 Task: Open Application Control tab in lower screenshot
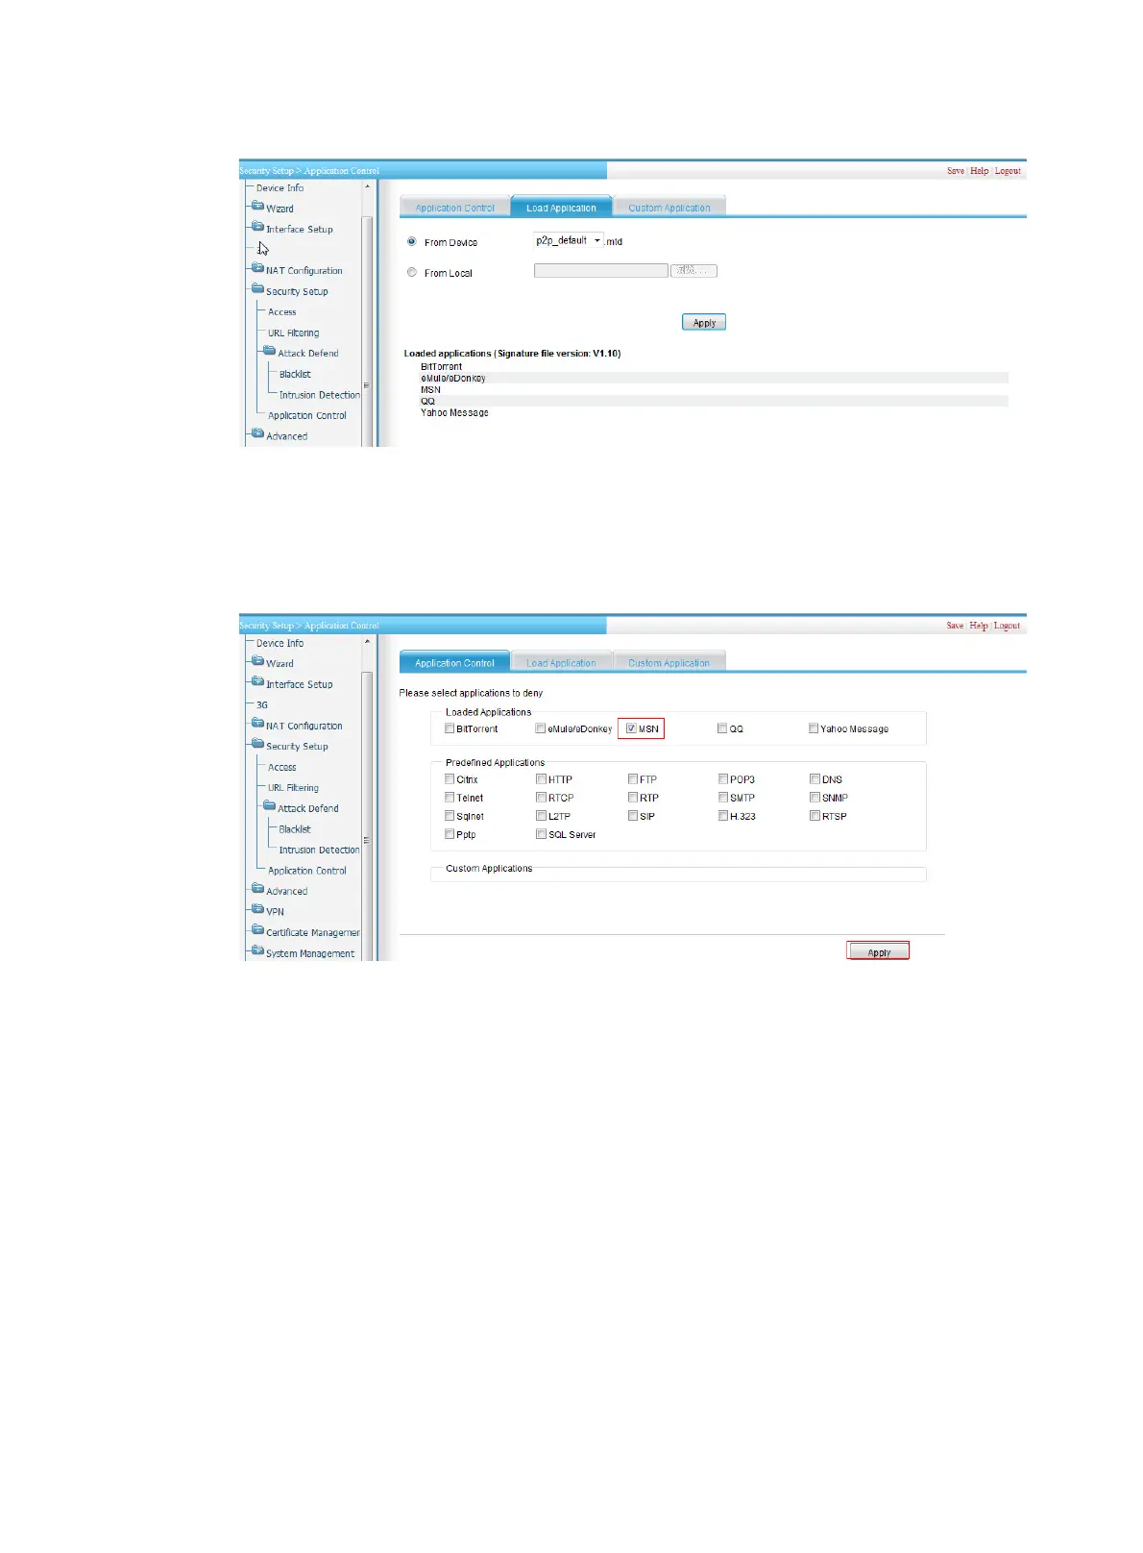[454, 663]
